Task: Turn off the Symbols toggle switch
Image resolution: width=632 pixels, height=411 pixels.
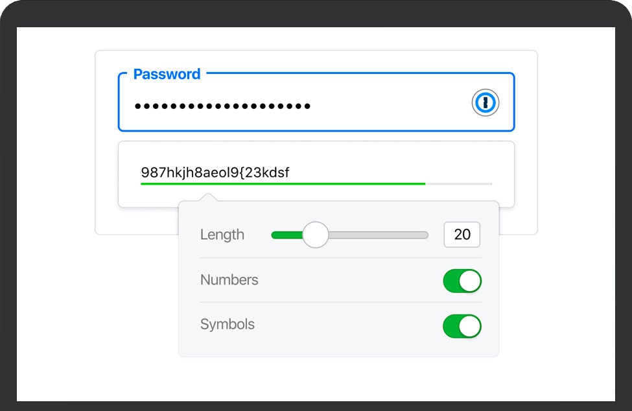Action: [462, 326]
